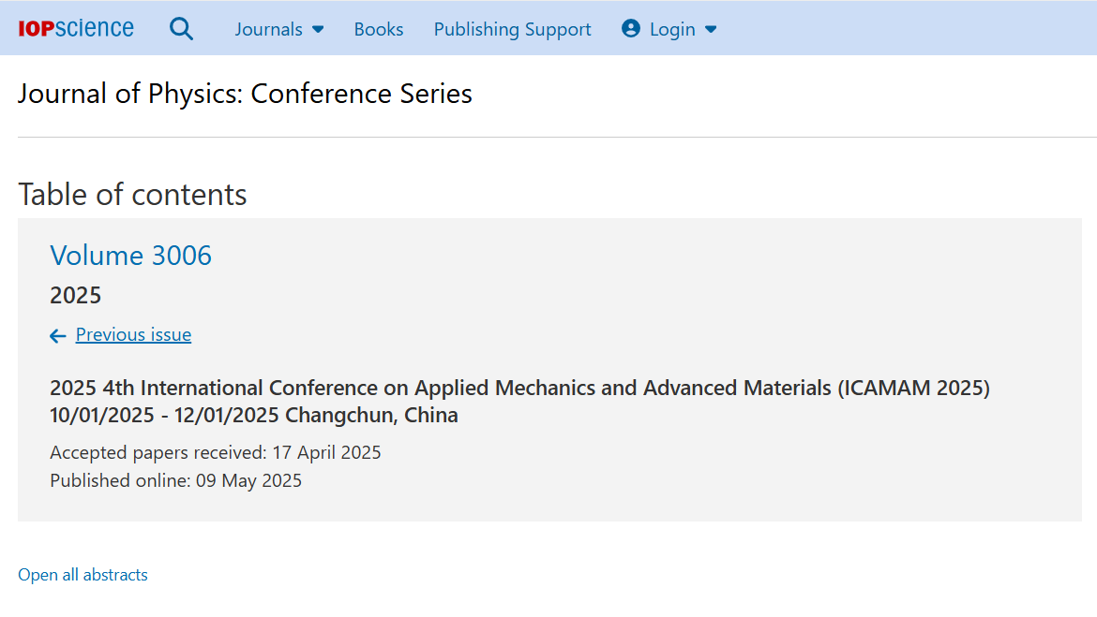Open the Journals menu

pos(269,29)
